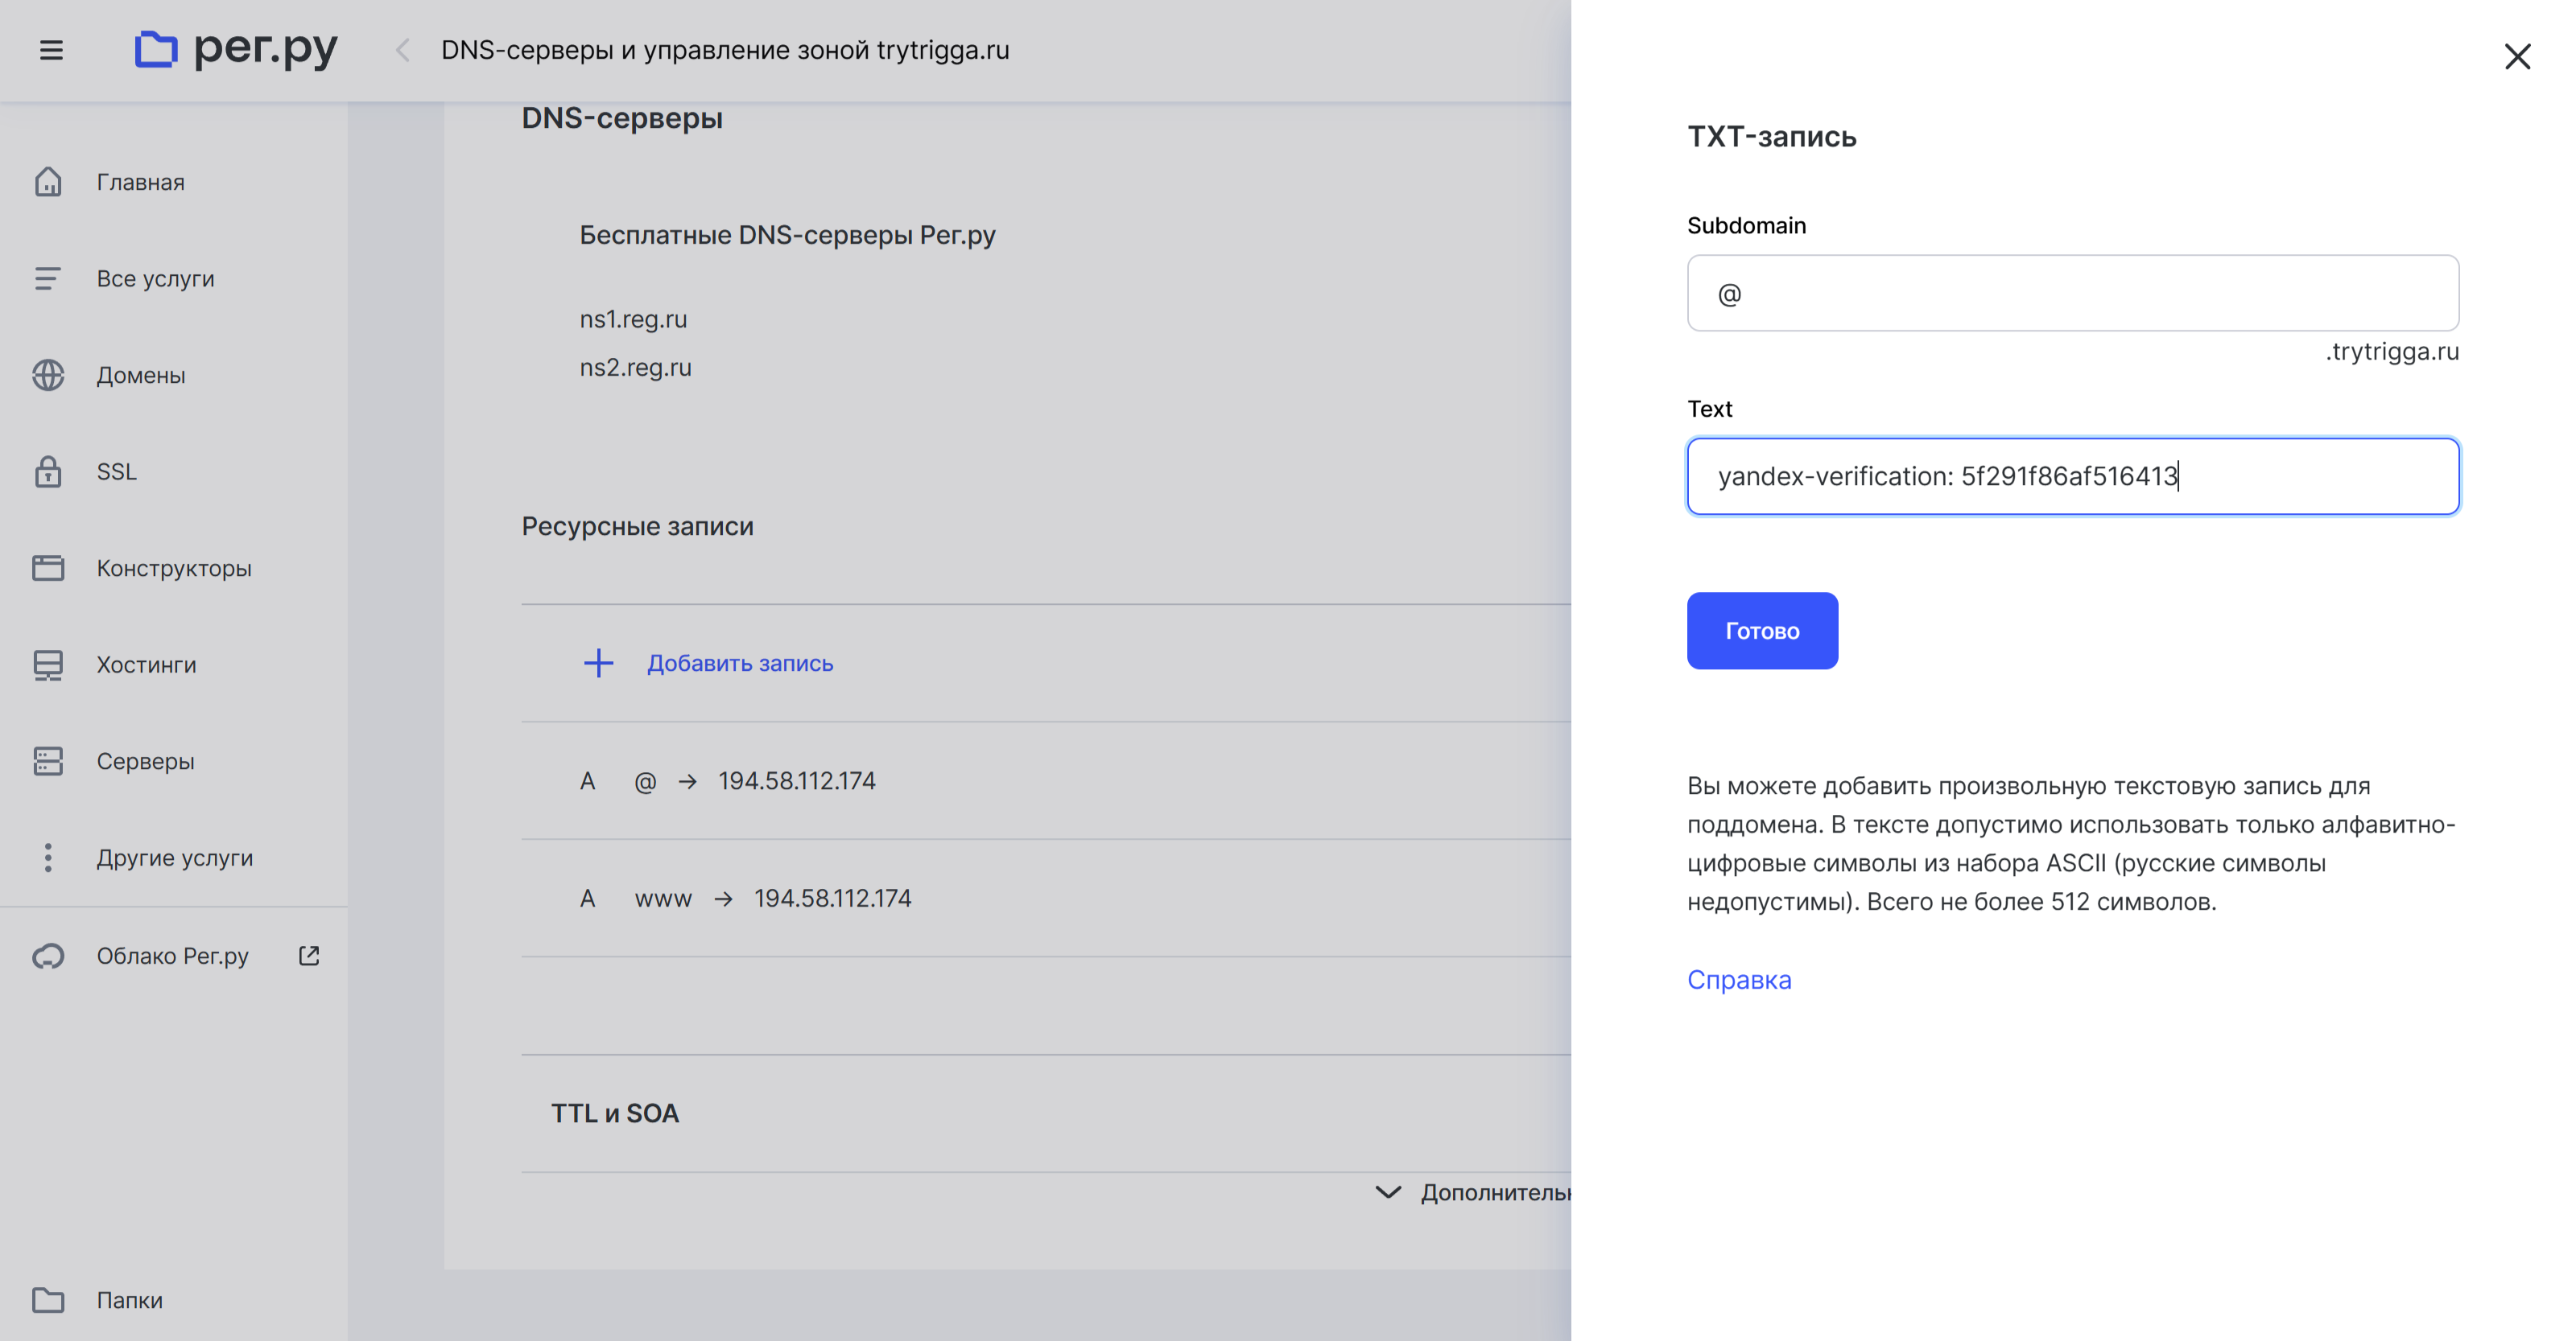Viewport: 2576px width, 1341px height.
Task: Focus the Subdomain input field
Action: tap(2073, 293)
